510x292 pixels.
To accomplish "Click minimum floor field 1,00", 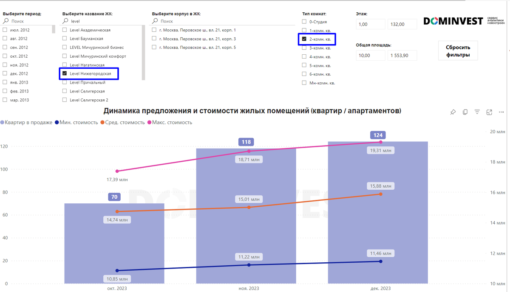I will 371,25.
